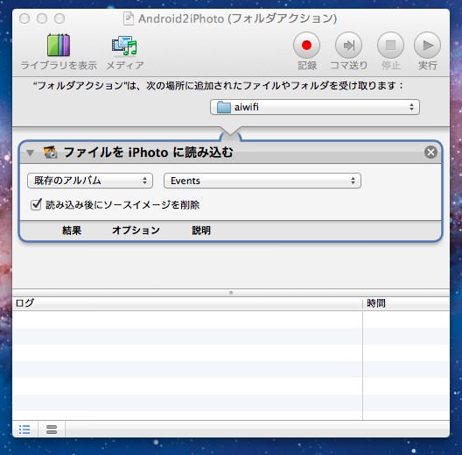
Task: Show the variables view icon
Action: click(52, 430)
